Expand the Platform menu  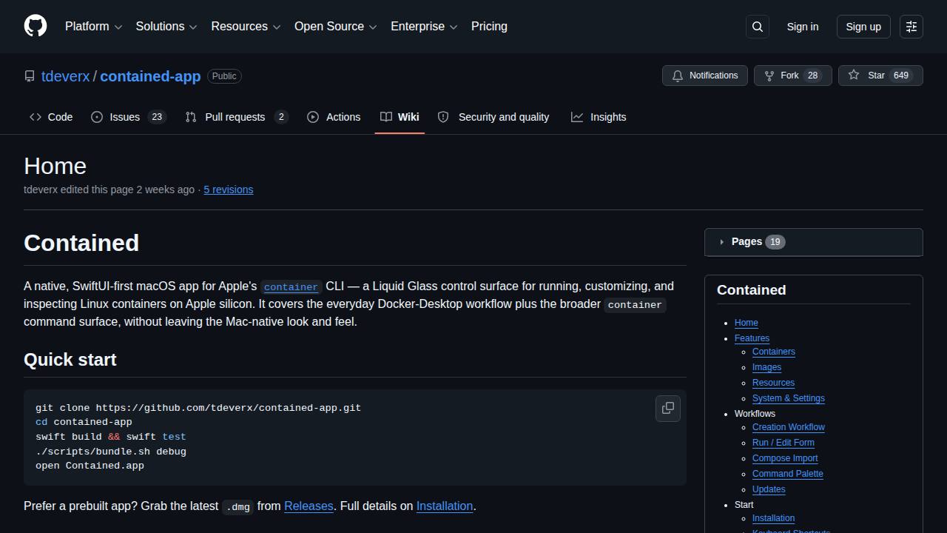point(93,26)
